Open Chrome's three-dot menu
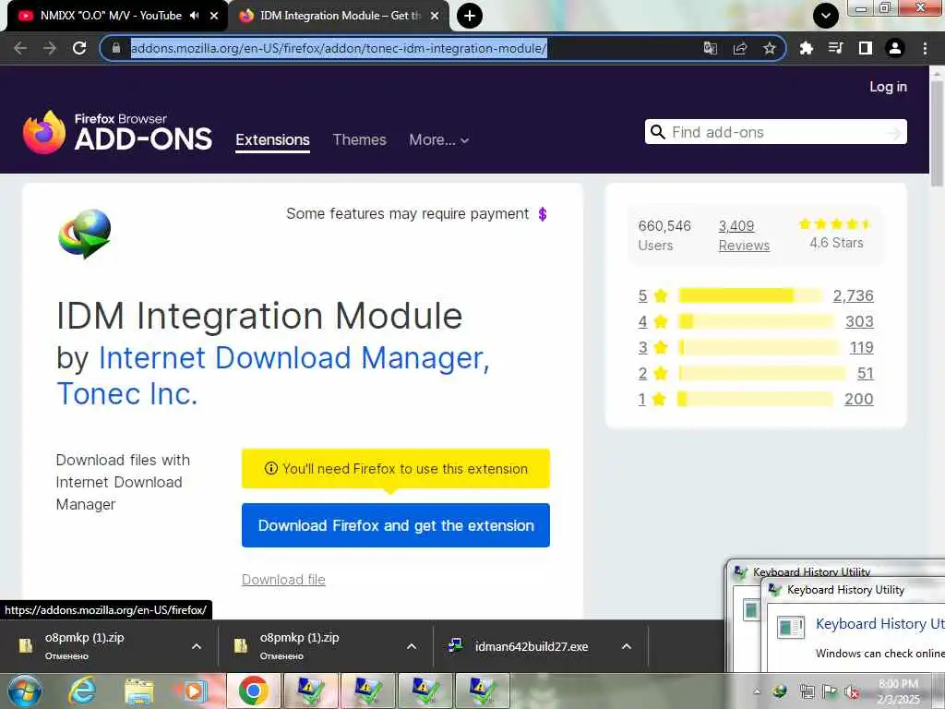Viewport: 945px width, 709px height. (x=925, y=48)
